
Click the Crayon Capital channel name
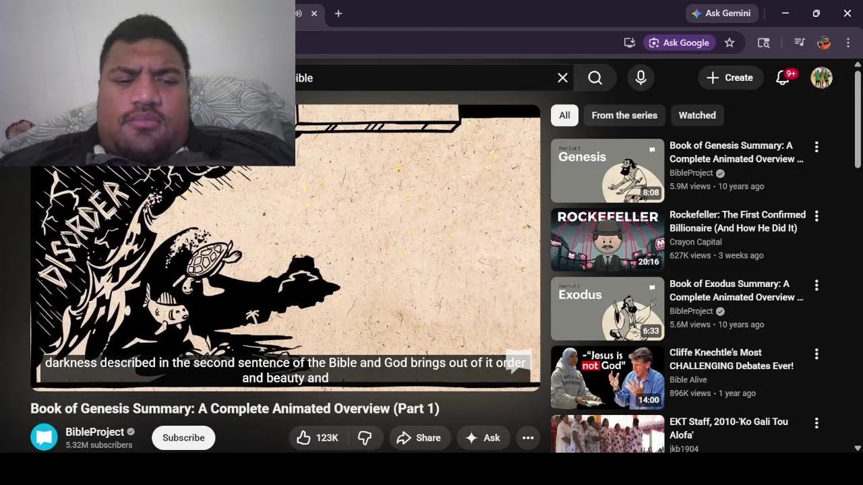point(696,242)
